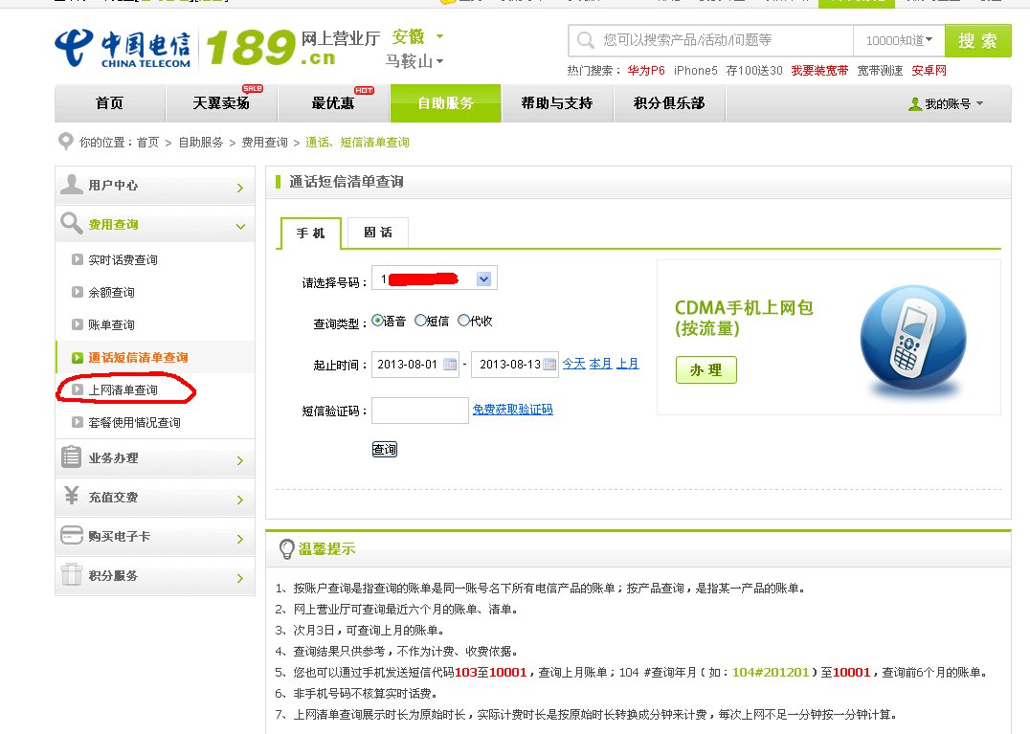1030x734 pixels.
Task: Click the 充值交易 currency icon
Action: pyautogui.click(x=73, y=498)
